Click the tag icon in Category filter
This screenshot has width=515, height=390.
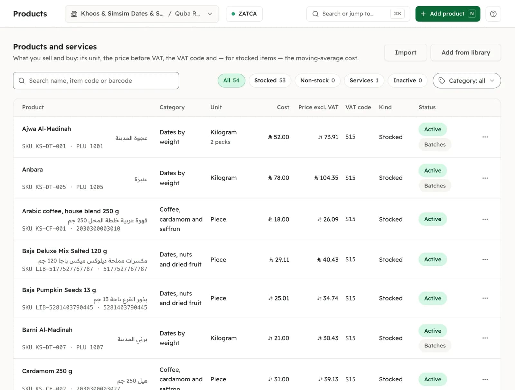(442, 81)
